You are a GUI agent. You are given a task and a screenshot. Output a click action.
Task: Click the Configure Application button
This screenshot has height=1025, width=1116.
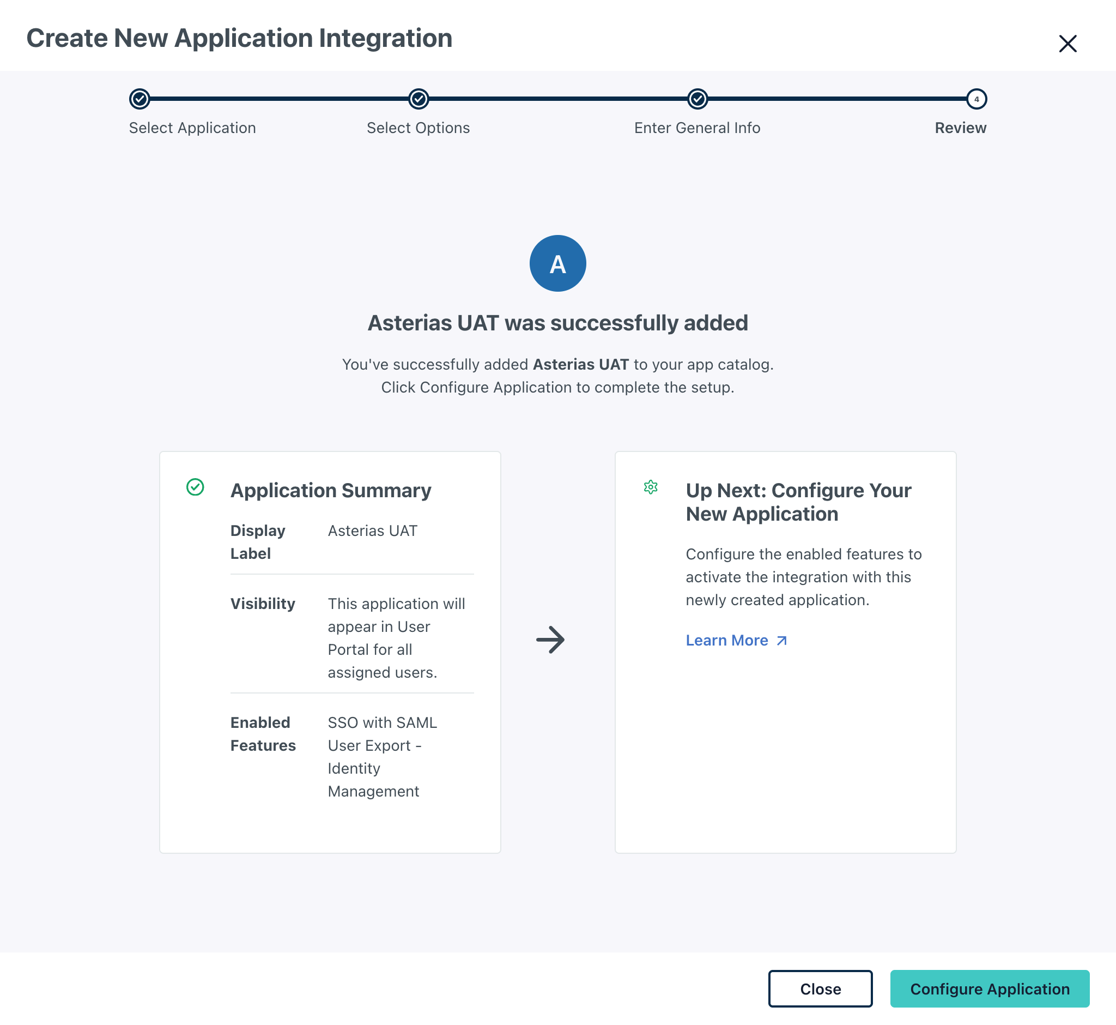(990, 988)
